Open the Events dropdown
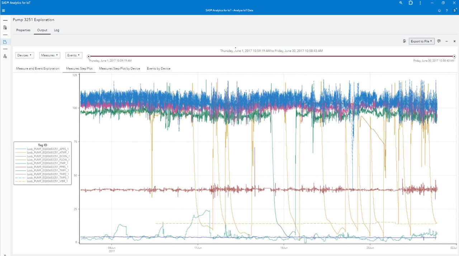This screenshot has height=256, width=459. pos(73,55)
